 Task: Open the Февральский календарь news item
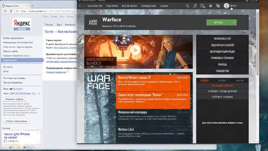[153, 117]
